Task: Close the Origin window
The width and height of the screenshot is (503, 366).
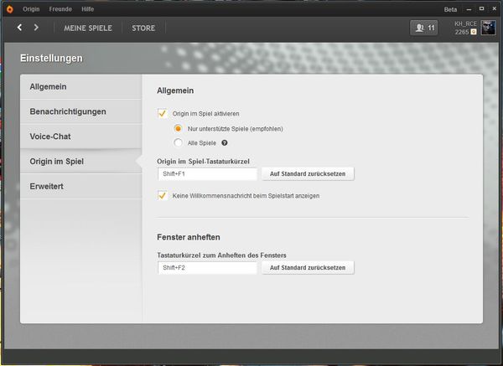Action: [495, 8]
